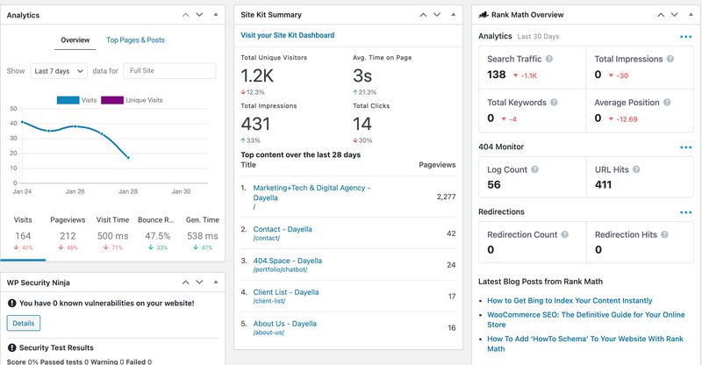The height and width of the screenshot is (365, 702).
Task: Move Site Kit Summary widget down
Action: 437,15
